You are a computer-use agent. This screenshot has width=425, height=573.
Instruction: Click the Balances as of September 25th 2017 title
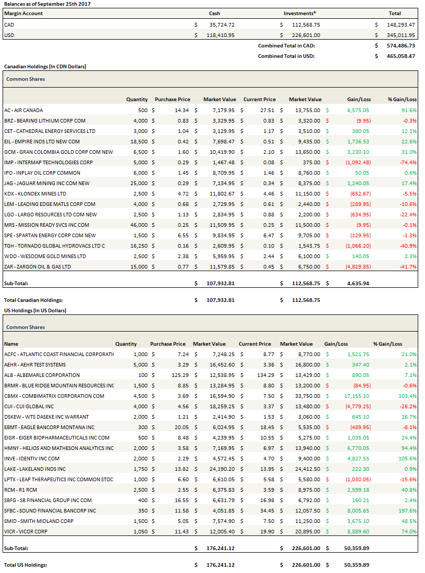37,4
